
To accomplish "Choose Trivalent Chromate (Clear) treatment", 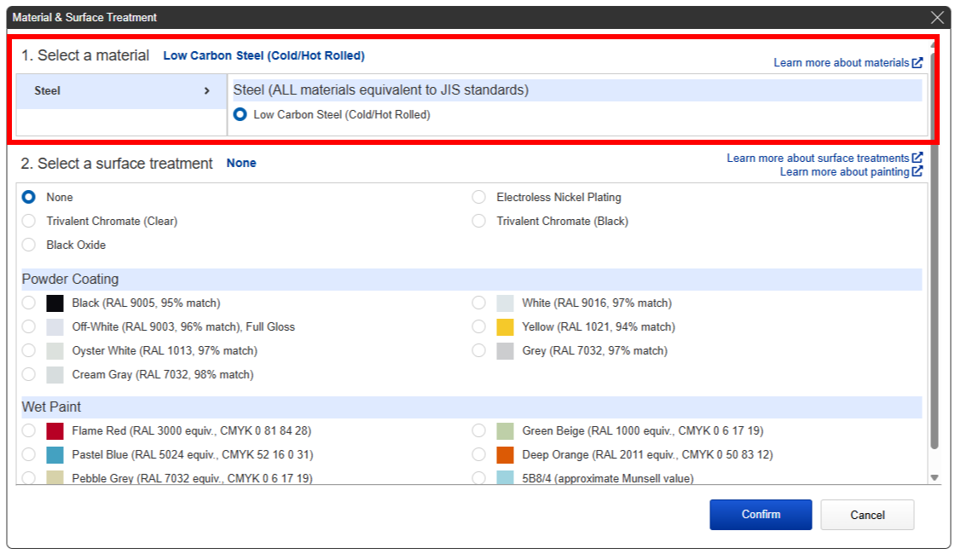I will pyautogui.click(x=29, y=221).
